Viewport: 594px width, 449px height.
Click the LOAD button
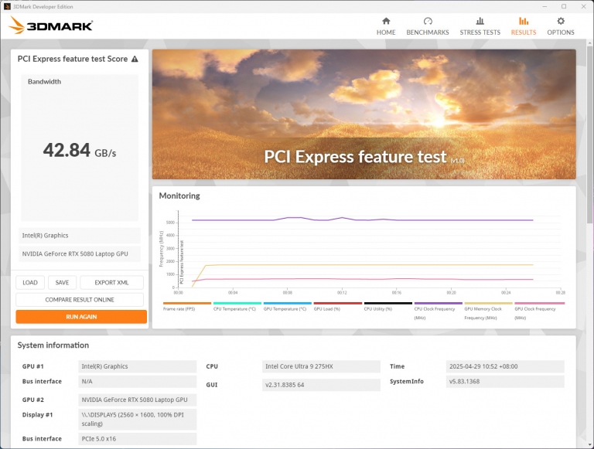30,282
